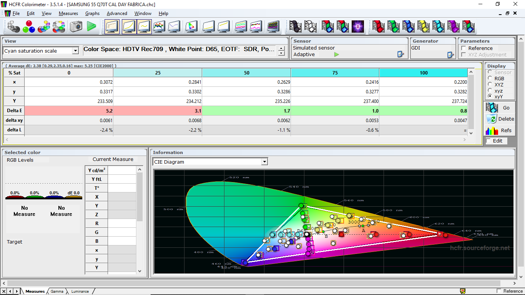The image size is (525, 295).
Task: Start continuous measures with the green play arrow
Action: click(91, 27)
